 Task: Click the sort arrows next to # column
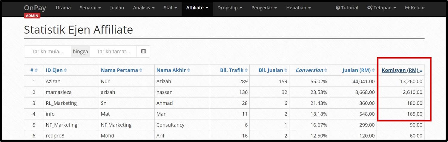pos(36,70)
